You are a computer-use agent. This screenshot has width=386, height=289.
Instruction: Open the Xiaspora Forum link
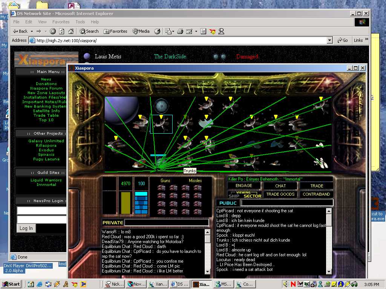tap(46, 88)
